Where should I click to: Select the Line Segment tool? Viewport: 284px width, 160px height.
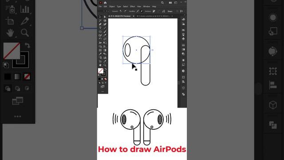pyautogui.click(x=105, y=28)
